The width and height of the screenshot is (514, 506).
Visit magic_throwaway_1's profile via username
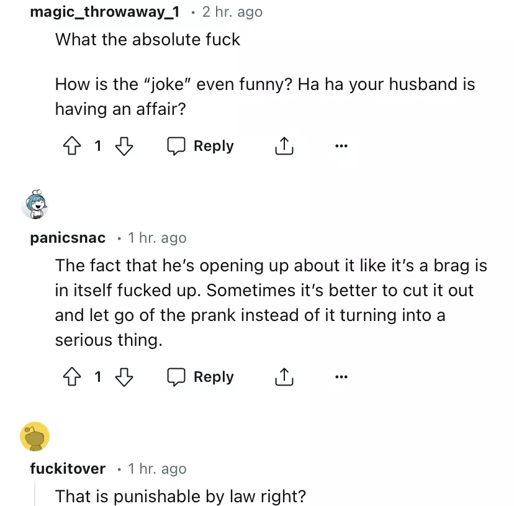point(105,12)
